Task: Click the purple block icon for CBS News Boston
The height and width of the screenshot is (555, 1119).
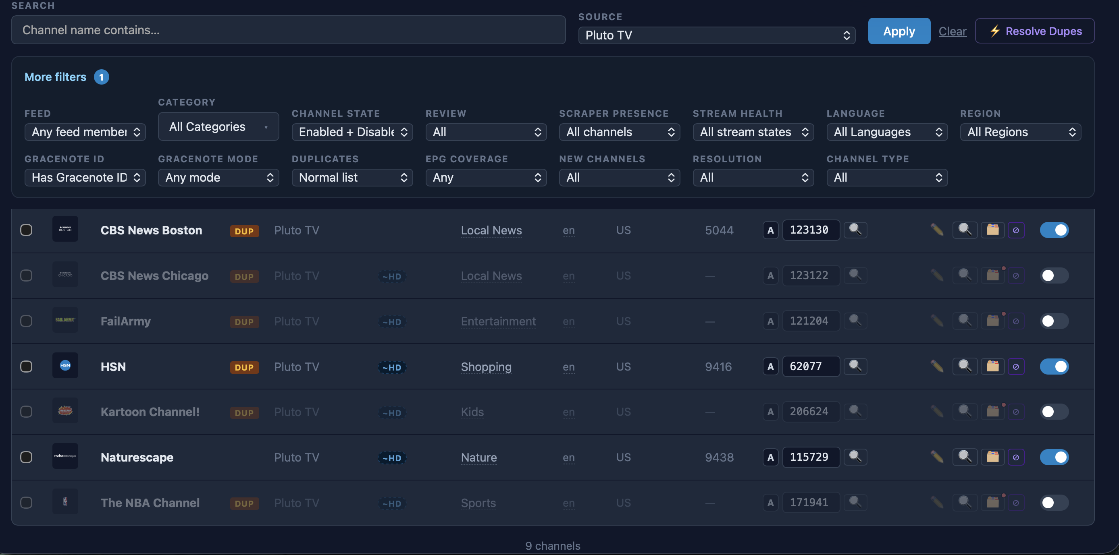Action: coord(1016,230)
